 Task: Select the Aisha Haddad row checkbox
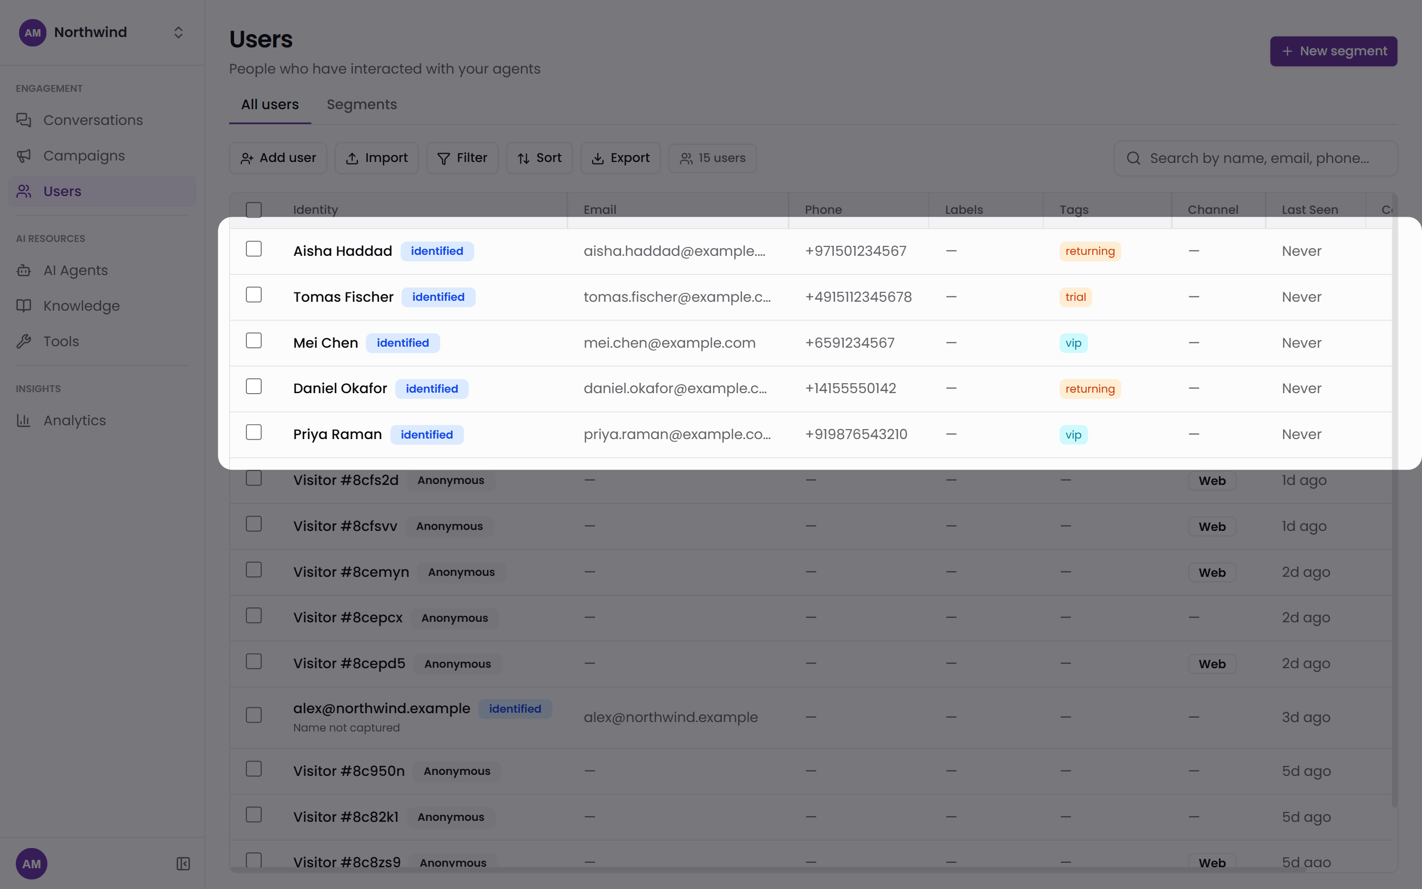click(x=254, y=249)
